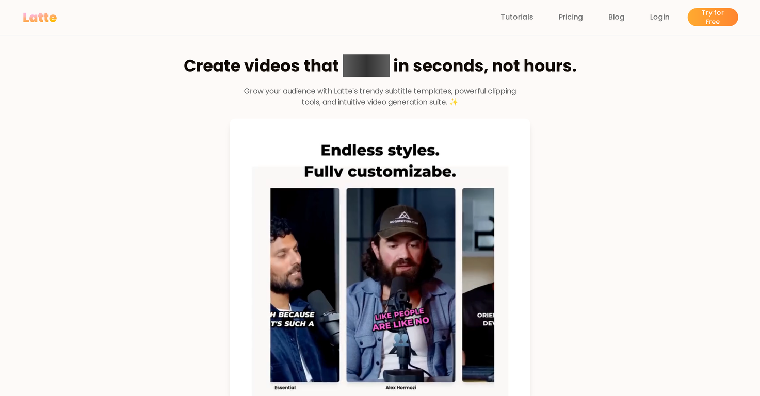The height and width of the screenshot is (396, 760).
Task: Open the Blog link
Action: pyautogui.click(x=616, y=17)
